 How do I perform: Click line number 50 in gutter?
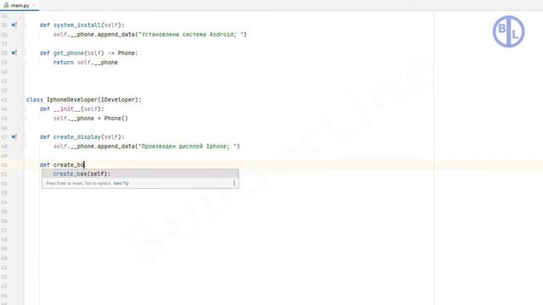point(4,165)
